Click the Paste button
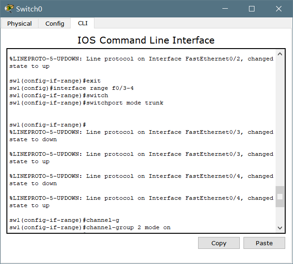The image size is (293, 264). tap(264, 243)
